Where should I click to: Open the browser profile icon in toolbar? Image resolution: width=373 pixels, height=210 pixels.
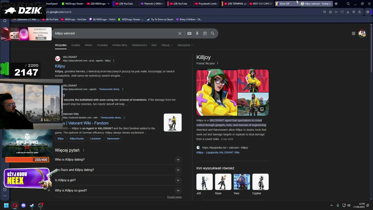(360, 12)
